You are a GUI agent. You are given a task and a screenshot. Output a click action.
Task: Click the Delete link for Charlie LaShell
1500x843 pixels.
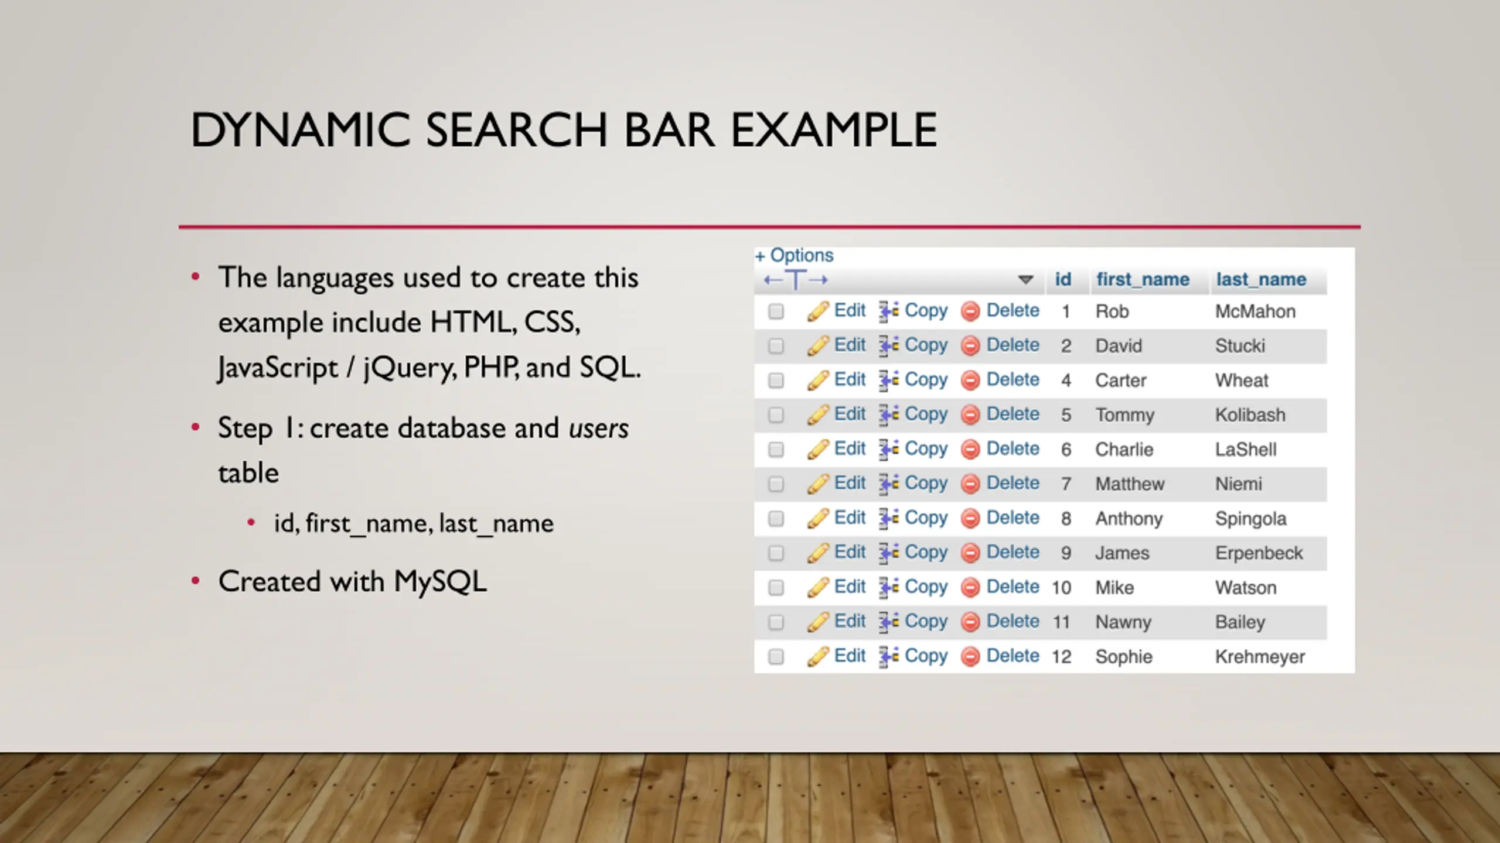[x=1012, y=448]
